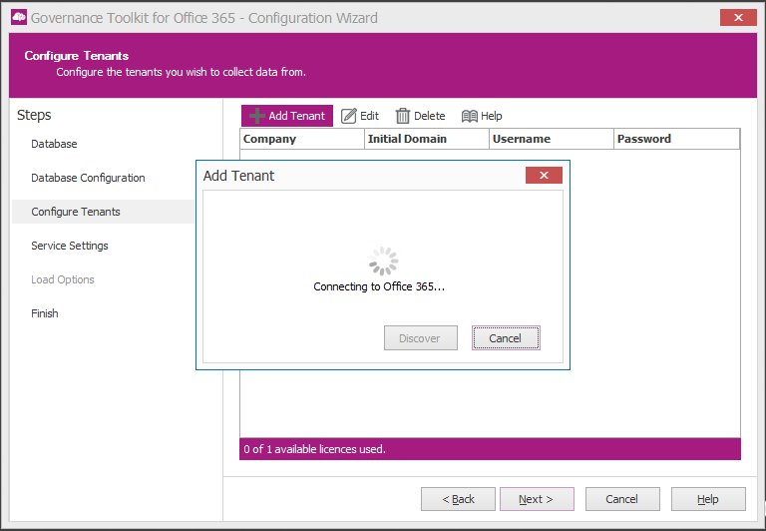Go to the Finish step
The width and height of the screenshot is (766, 531).
coord(45,313)
